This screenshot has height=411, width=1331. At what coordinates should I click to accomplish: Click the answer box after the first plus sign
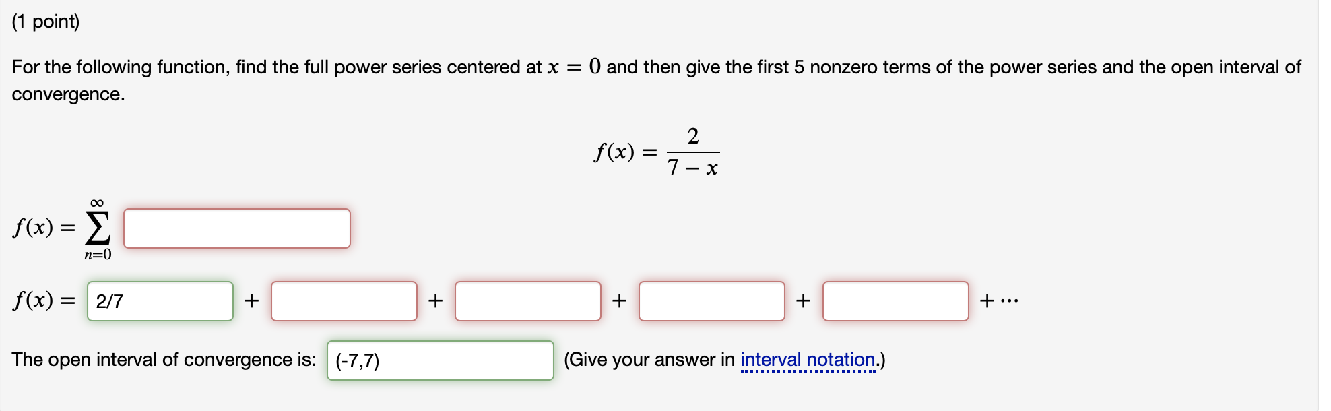344,300
